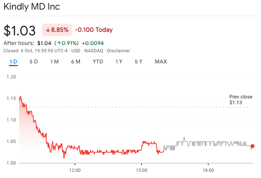
Task: Click the 12:00 time axis label
Action: pyautogui.click(x=75, y=170)
